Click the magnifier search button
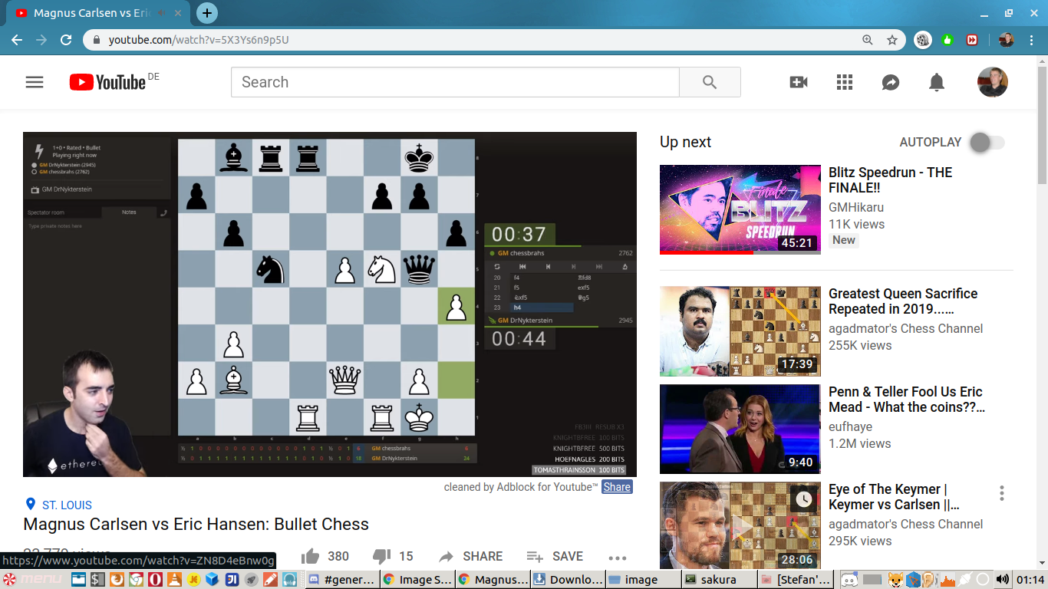This screenshot has height=589, width=1048. pos(710,82)
